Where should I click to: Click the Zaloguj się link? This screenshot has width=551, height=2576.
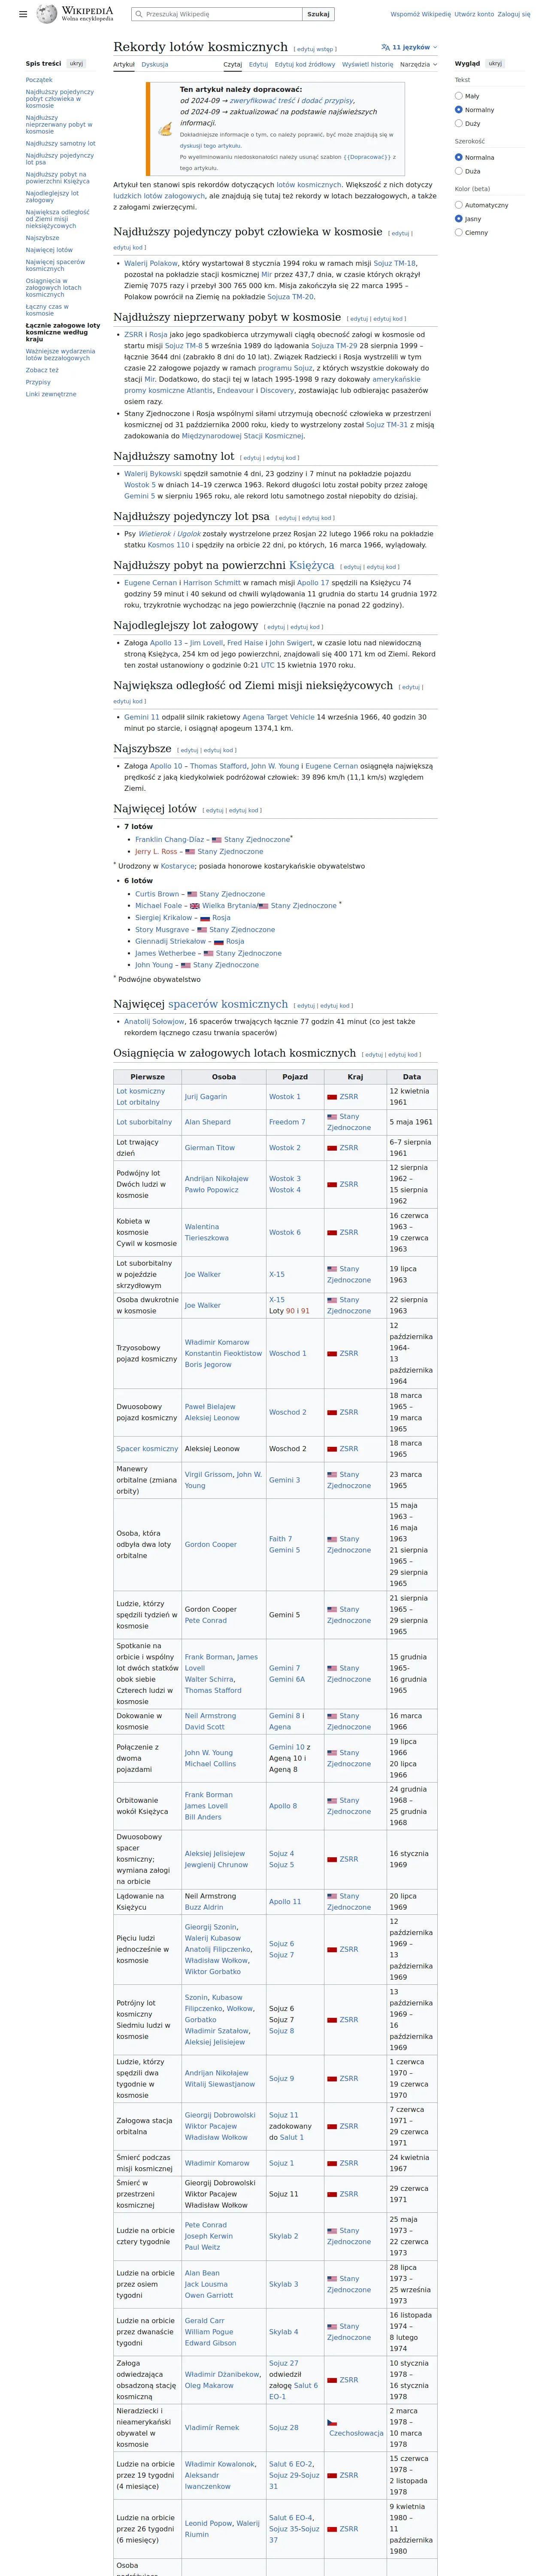click(514, 14)
